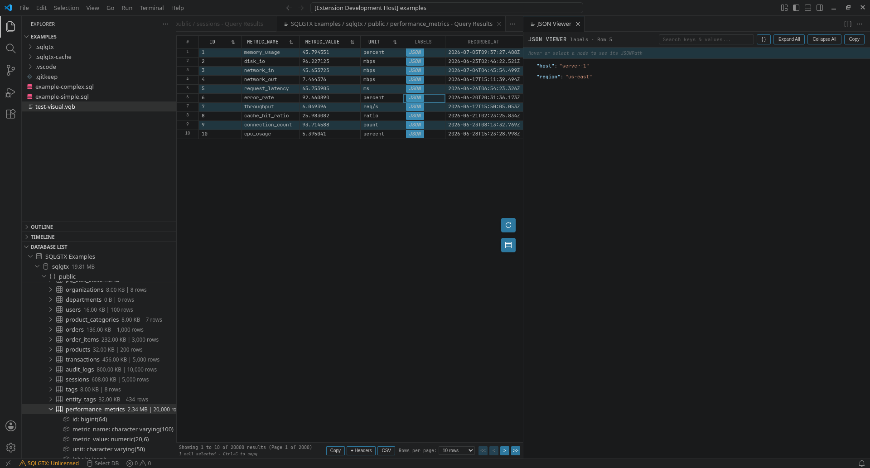This screenshot has height=468, width=870.
Task: Open the Search view in activity bar
Action: (x=11, y=48)
